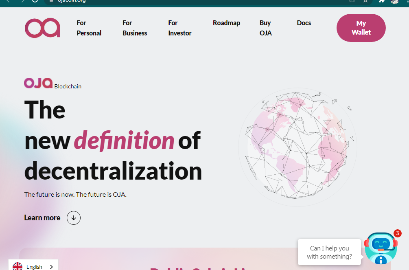Screen dimensions: 409x270
Task: Click the browser reload icon
Action: 35,1
